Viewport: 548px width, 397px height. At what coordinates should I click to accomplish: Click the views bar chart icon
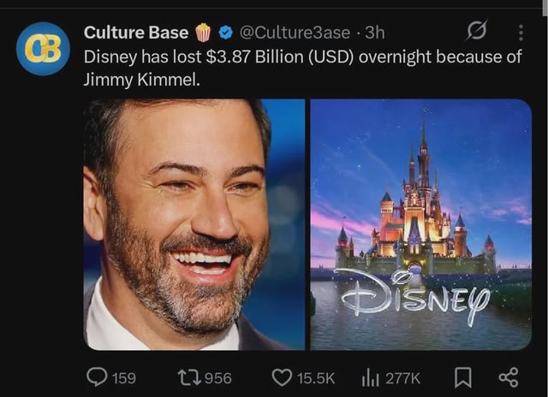coord(371,377)
